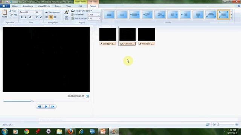Apply the first text effect in gallery
Viewport: 241px width, 135px height.
(109, 15)
